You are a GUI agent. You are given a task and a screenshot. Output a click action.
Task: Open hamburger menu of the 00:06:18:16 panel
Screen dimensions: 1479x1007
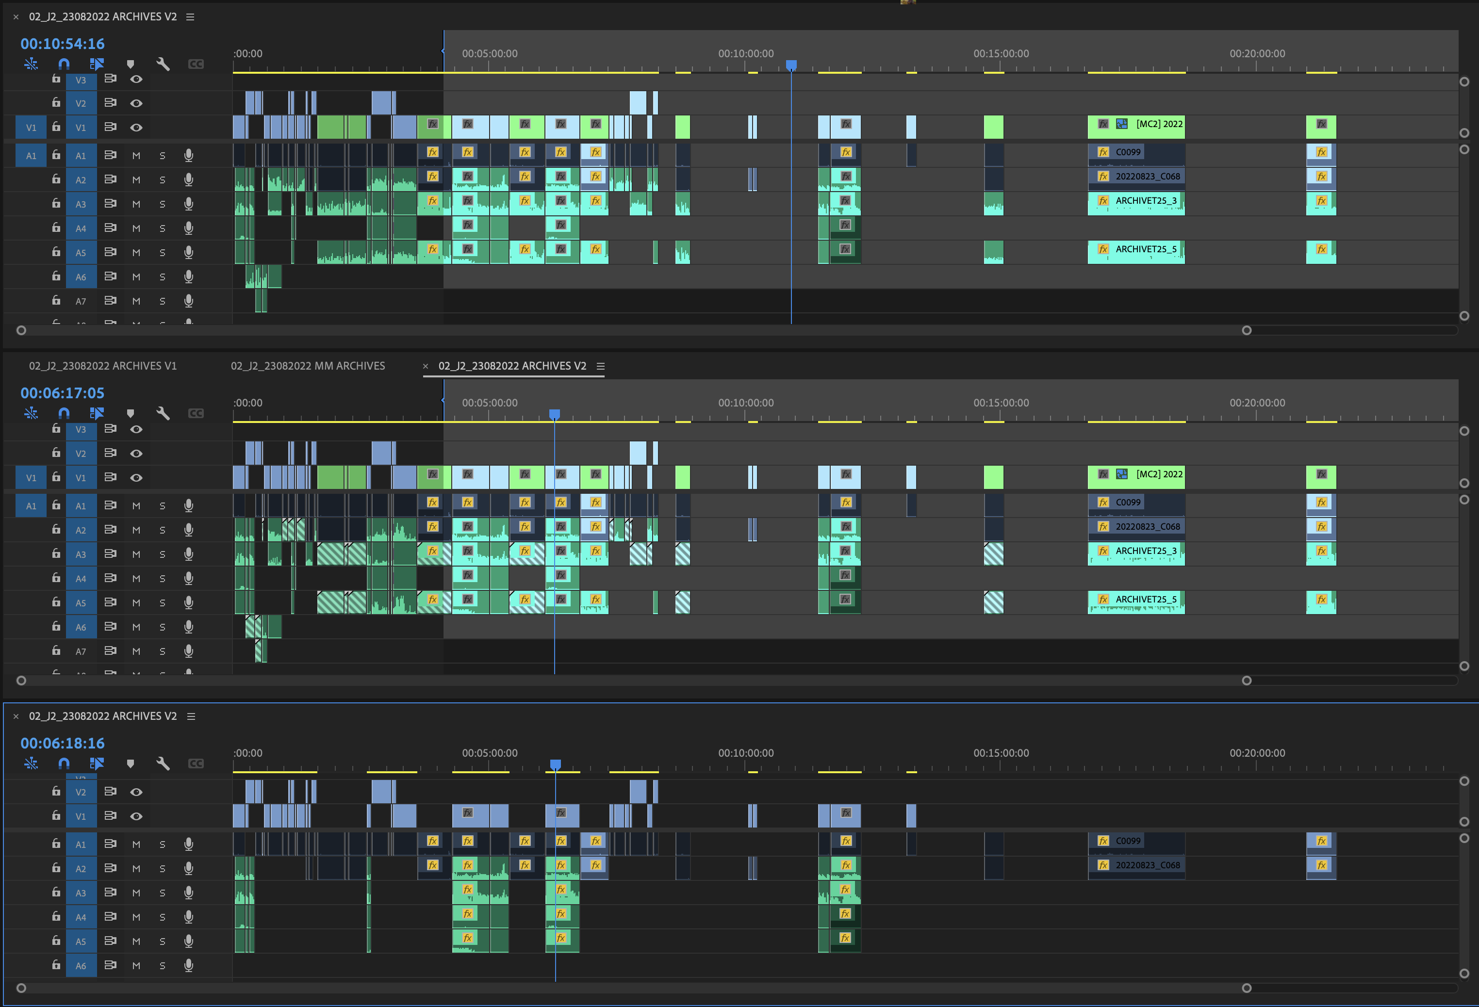click(191, 716)
